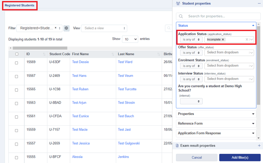Collapse Student properties with the minus icon
The width and height of the screenshot is (263, 163).
pyautogui.click(x=259, y=3)
